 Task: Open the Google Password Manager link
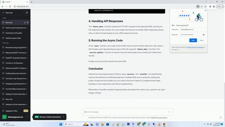click(x=195, y=47)
